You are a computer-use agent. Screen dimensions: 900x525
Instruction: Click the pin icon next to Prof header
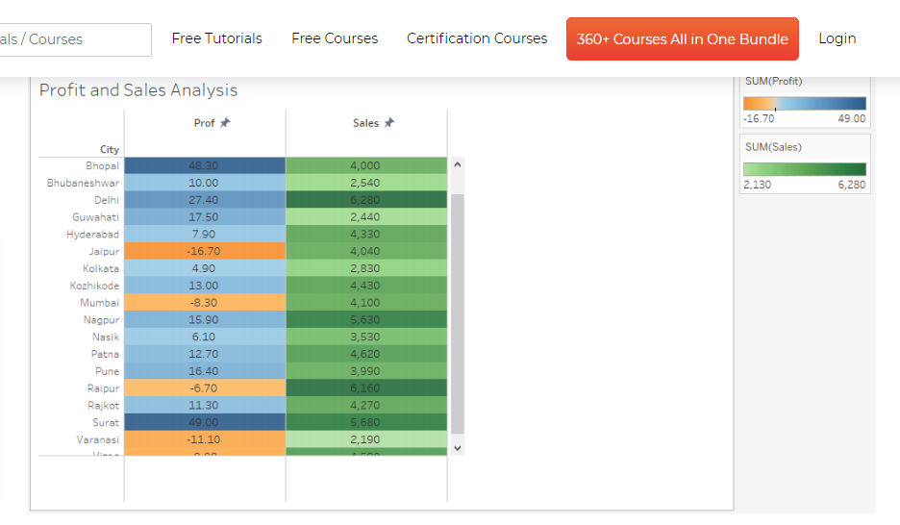pyautogui.click(x=225, y=123)
